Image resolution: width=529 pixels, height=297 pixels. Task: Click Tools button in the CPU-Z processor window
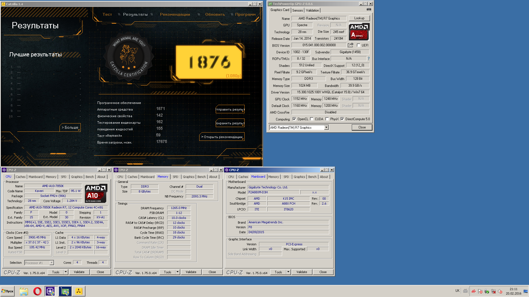[56, 272]
